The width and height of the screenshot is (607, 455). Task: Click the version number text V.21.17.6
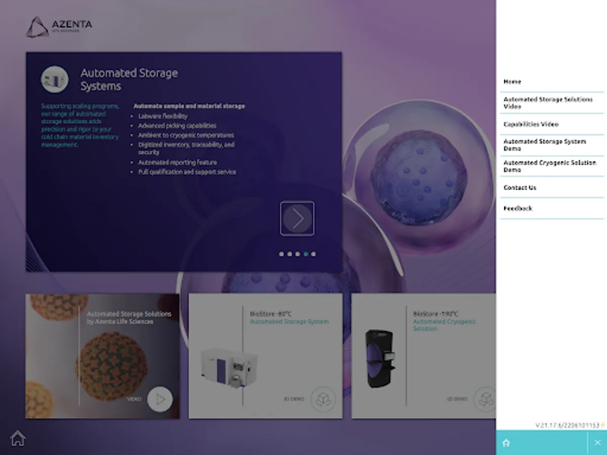pos(567,426)
